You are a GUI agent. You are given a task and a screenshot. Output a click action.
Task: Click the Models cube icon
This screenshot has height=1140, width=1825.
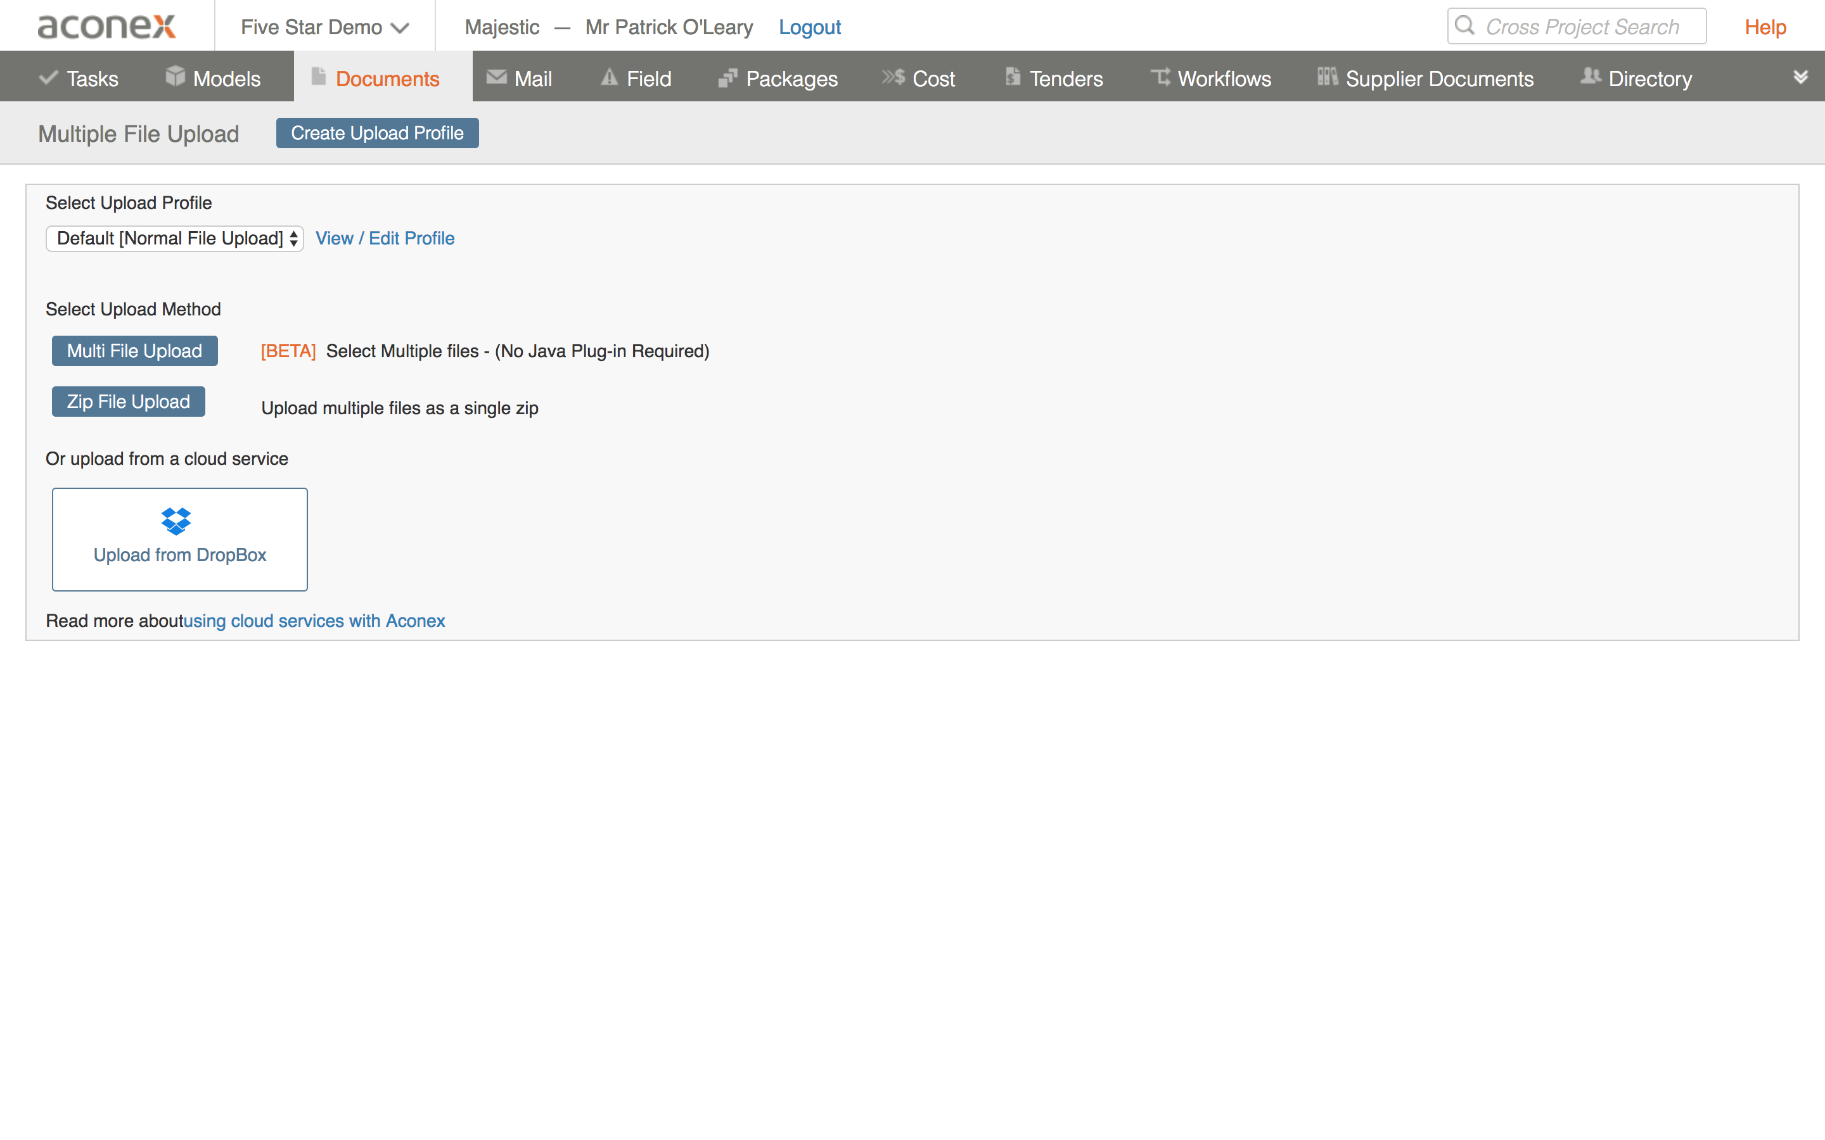point(175,76)
